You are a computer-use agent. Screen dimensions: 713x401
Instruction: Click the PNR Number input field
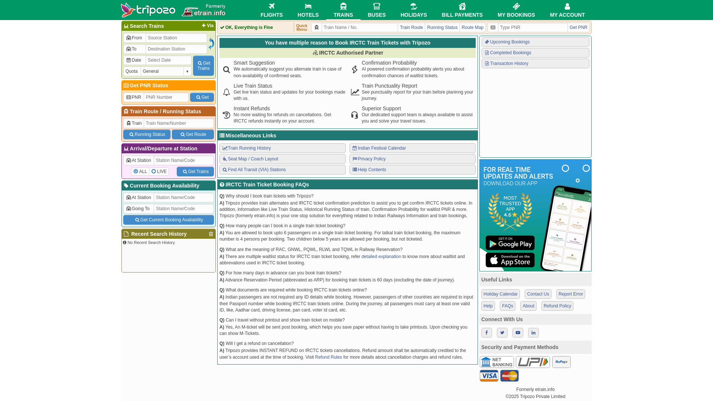[x=166, y=97]
